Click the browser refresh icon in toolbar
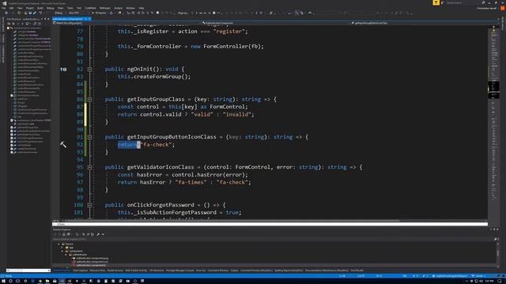Image resolution: width=506 pixels, height=284 pixels. (x=111, y=13)
